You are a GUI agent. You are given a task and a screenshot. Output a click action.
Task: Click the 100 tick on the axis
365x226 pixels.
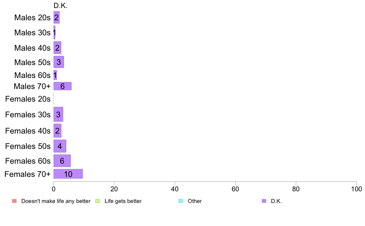pyautogui.click(x=356, y=189)
